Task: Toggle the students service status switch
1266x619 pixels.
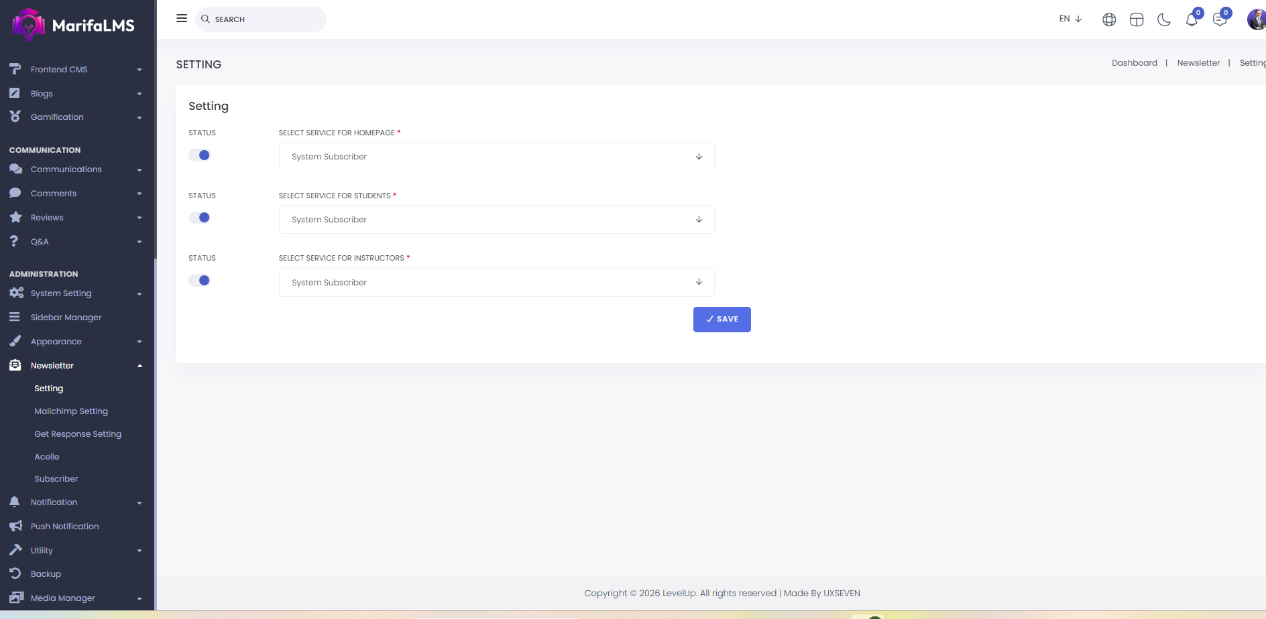Action: [x=200, y=218]
